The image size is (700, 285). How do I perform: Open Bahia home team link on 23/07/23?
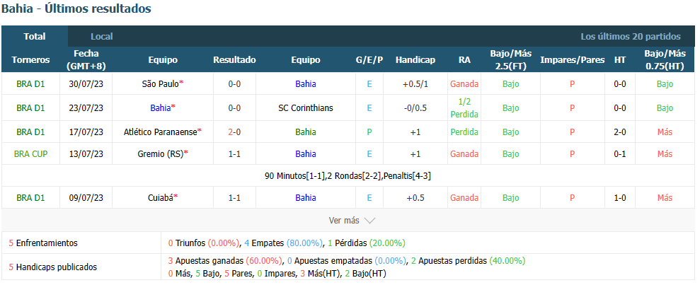click(160, 108)
